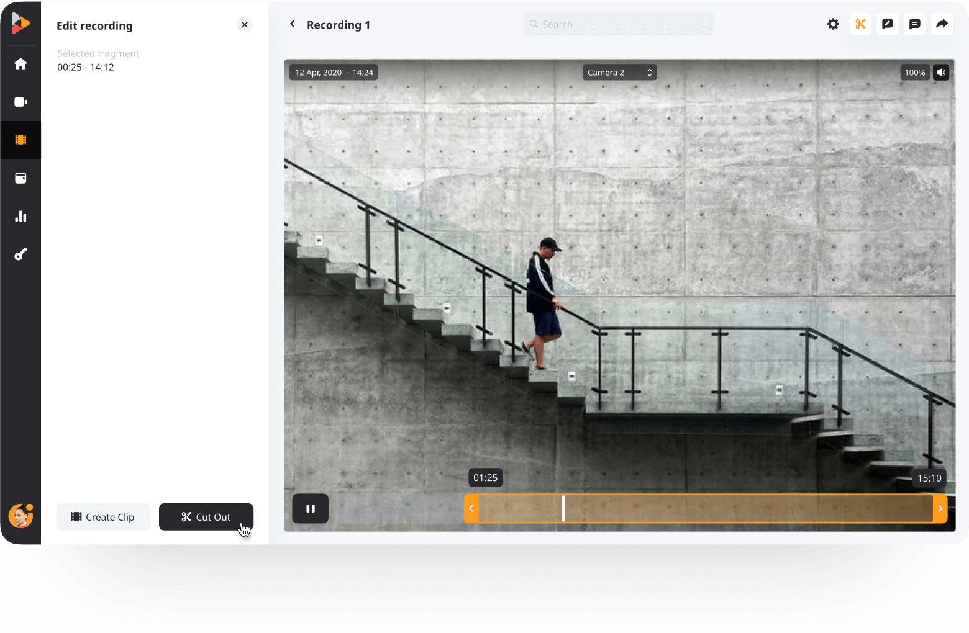The image size is (969, 633).
Task: Click the app logo in the sidebar
Action: coord(20,23)
